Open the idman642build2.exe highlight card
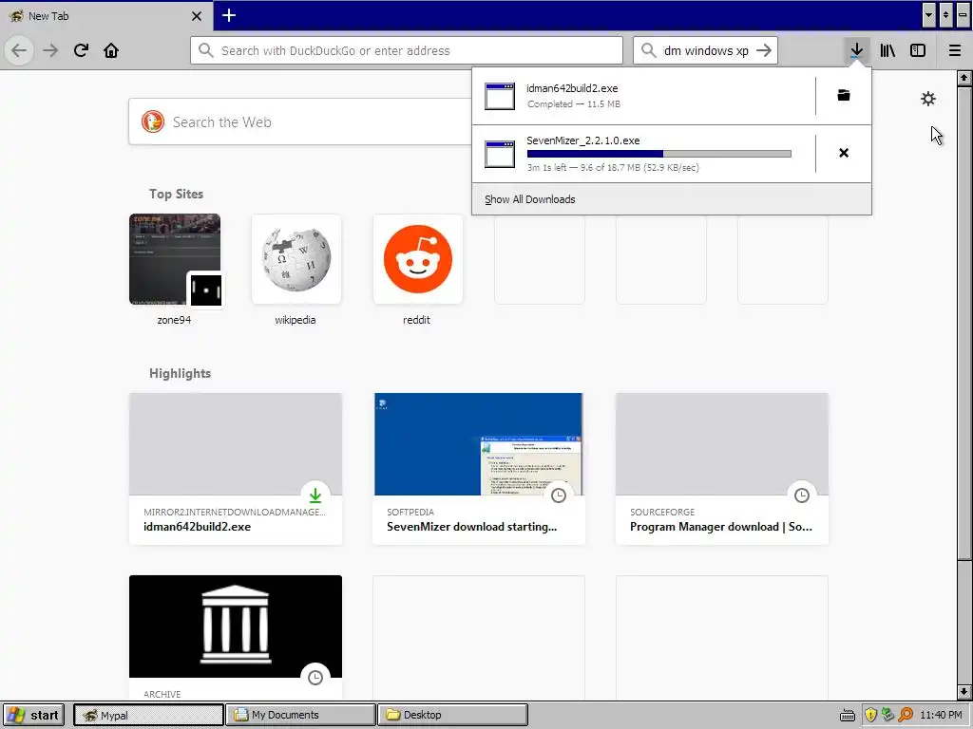This screenshot has width=973, height=729. pos(236,469)
